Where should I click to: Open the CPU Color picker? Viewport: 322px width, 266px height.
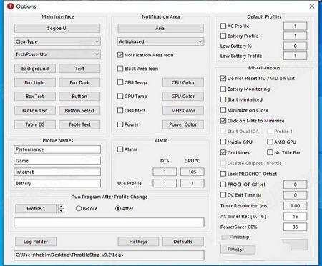pos(183,82)
